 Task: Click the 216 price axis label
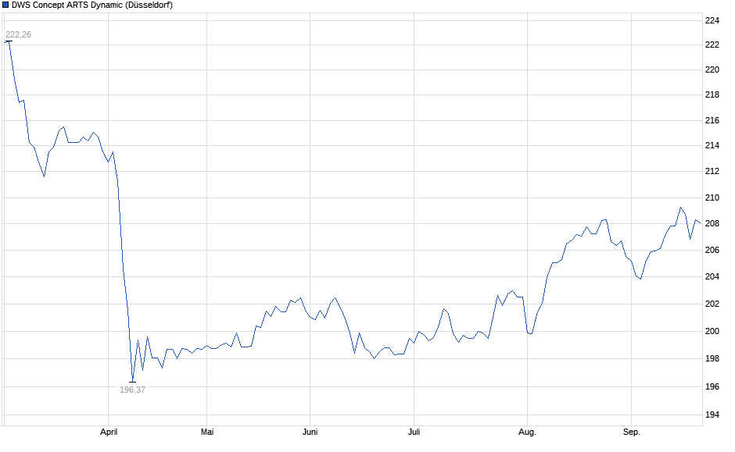(712, 121)
